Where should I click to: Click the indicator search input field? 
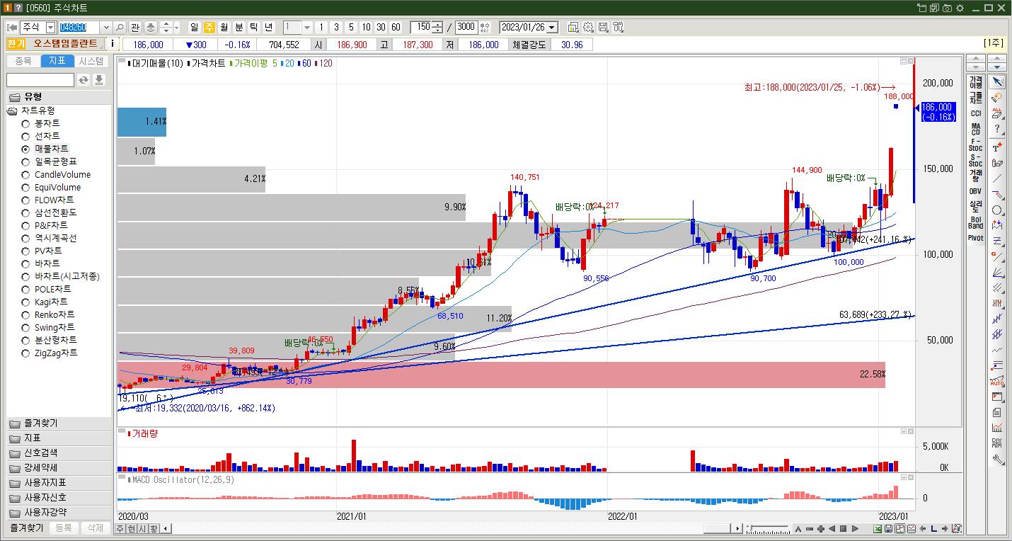click(40, 80)
